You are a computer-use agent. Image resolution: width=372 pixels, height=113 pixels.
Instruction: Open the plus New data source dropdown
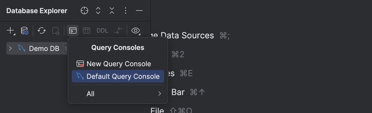[11, 31]
